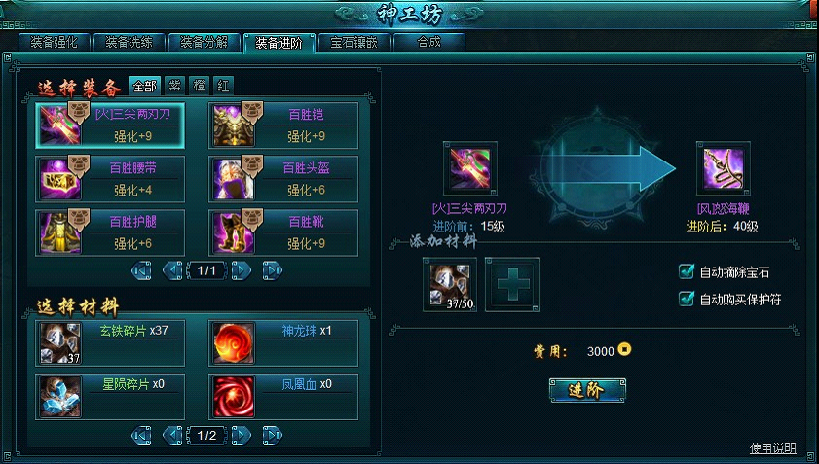
Task: Click the 神龙珠 fire orb material icon
Action: (234, 343)
